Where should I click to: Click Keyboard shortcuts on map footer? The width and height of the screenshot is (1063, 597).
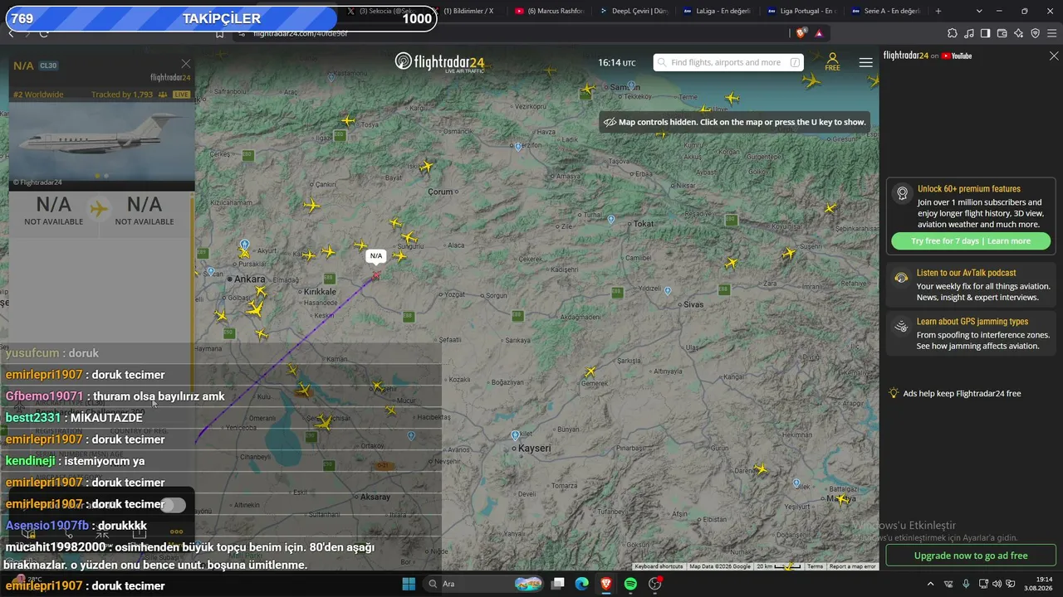click(x=659, y=566)
